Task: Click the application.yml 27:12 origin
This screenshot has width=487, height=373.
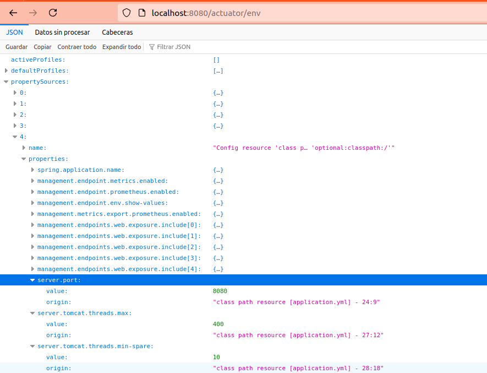Action: tap(298, 335)
